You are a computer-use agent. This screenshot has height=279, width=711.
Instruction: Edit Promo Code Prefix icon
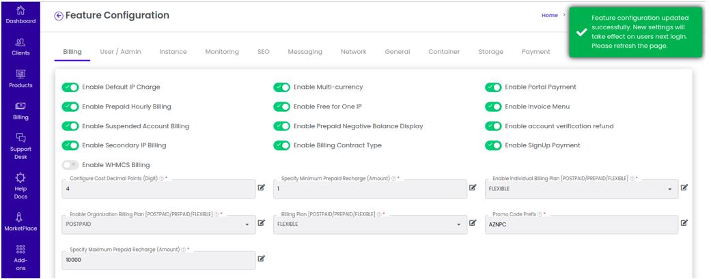pos(684,223)
